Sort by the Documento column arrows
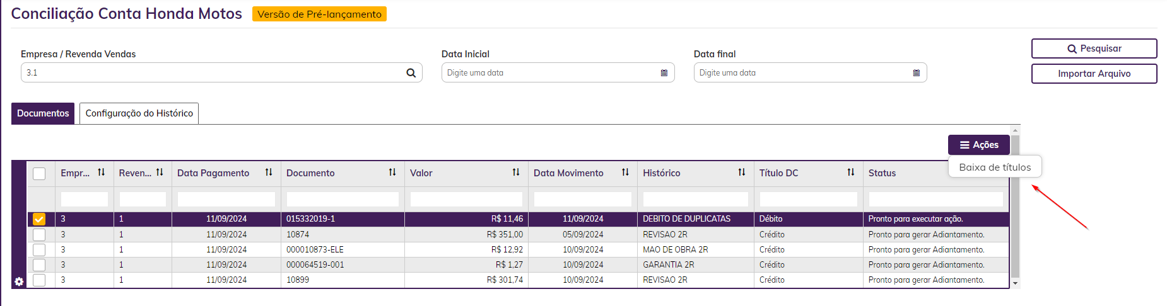Image resolution: width=1167 pixels, height=306 pixels. (392, 173)
